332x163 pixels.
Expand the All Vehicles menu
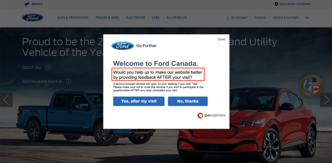[177, 18]
